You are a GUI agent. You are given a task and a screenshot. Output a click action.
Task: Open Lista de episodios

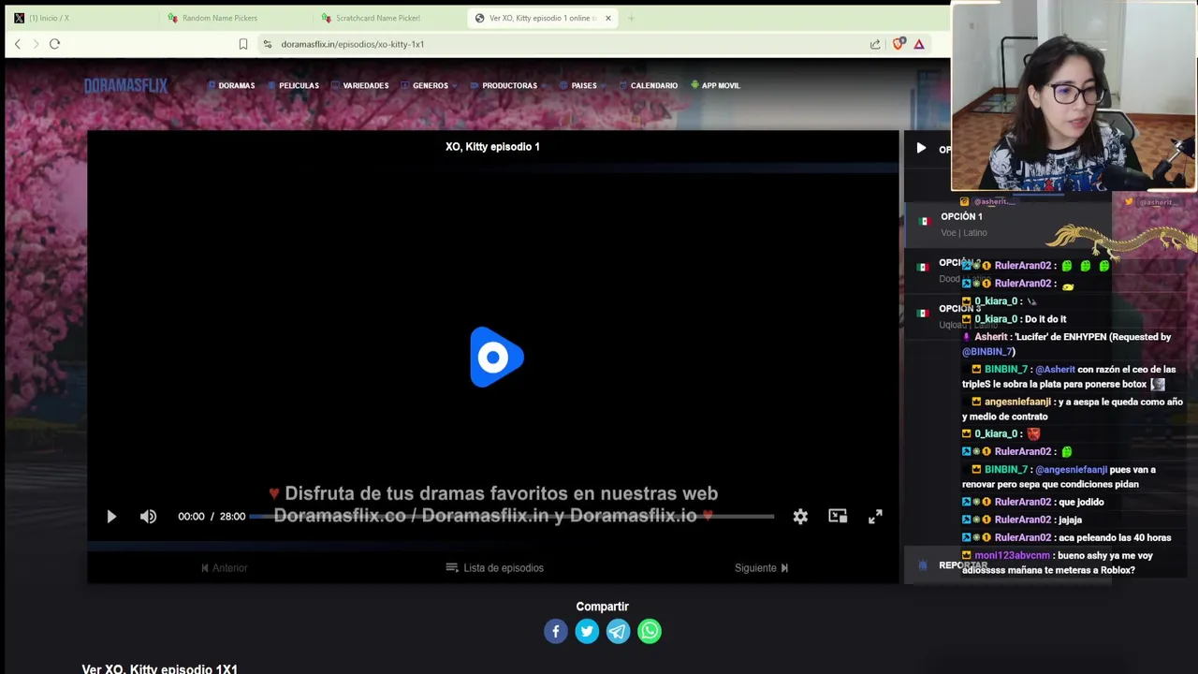[494, 567]
